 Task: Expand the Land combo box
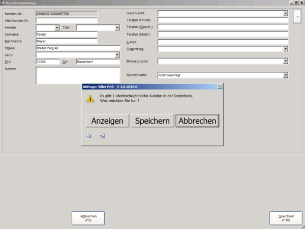coord(117,55)
